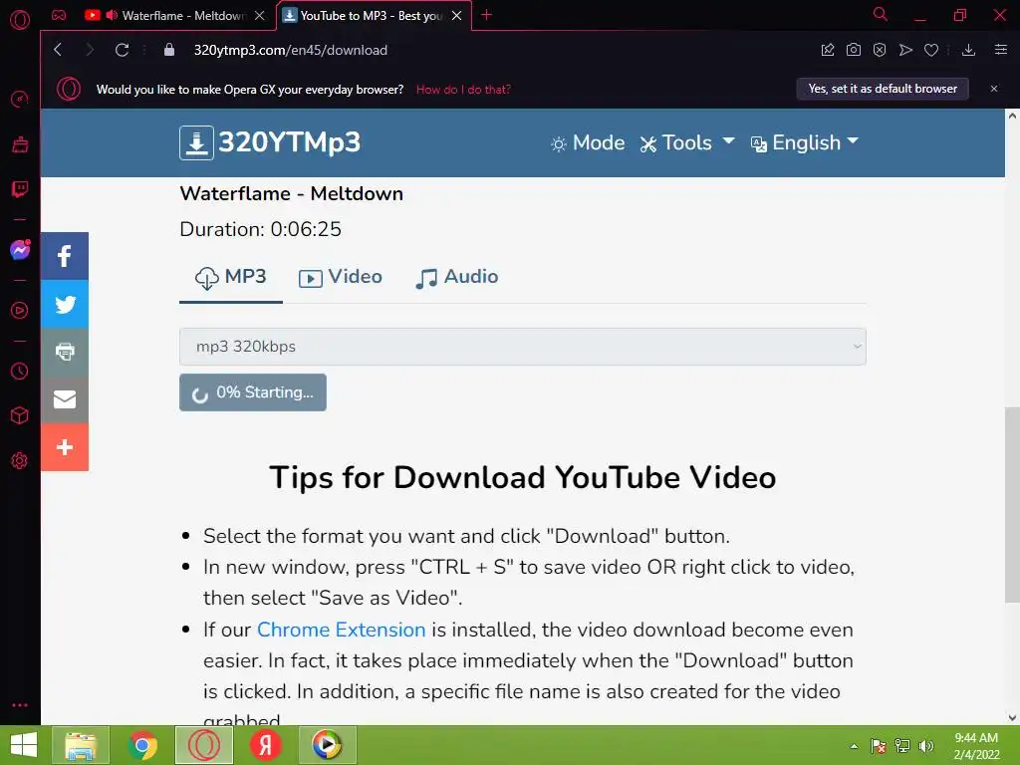Select the MP3 format tab
Viewport: 1020px width, 765px height.
pyautogui.click(x=231, y=277)
